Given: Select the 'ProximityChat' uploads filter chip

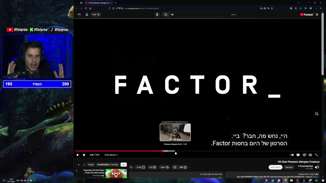Looking at the screenshot, I should 108,165.
